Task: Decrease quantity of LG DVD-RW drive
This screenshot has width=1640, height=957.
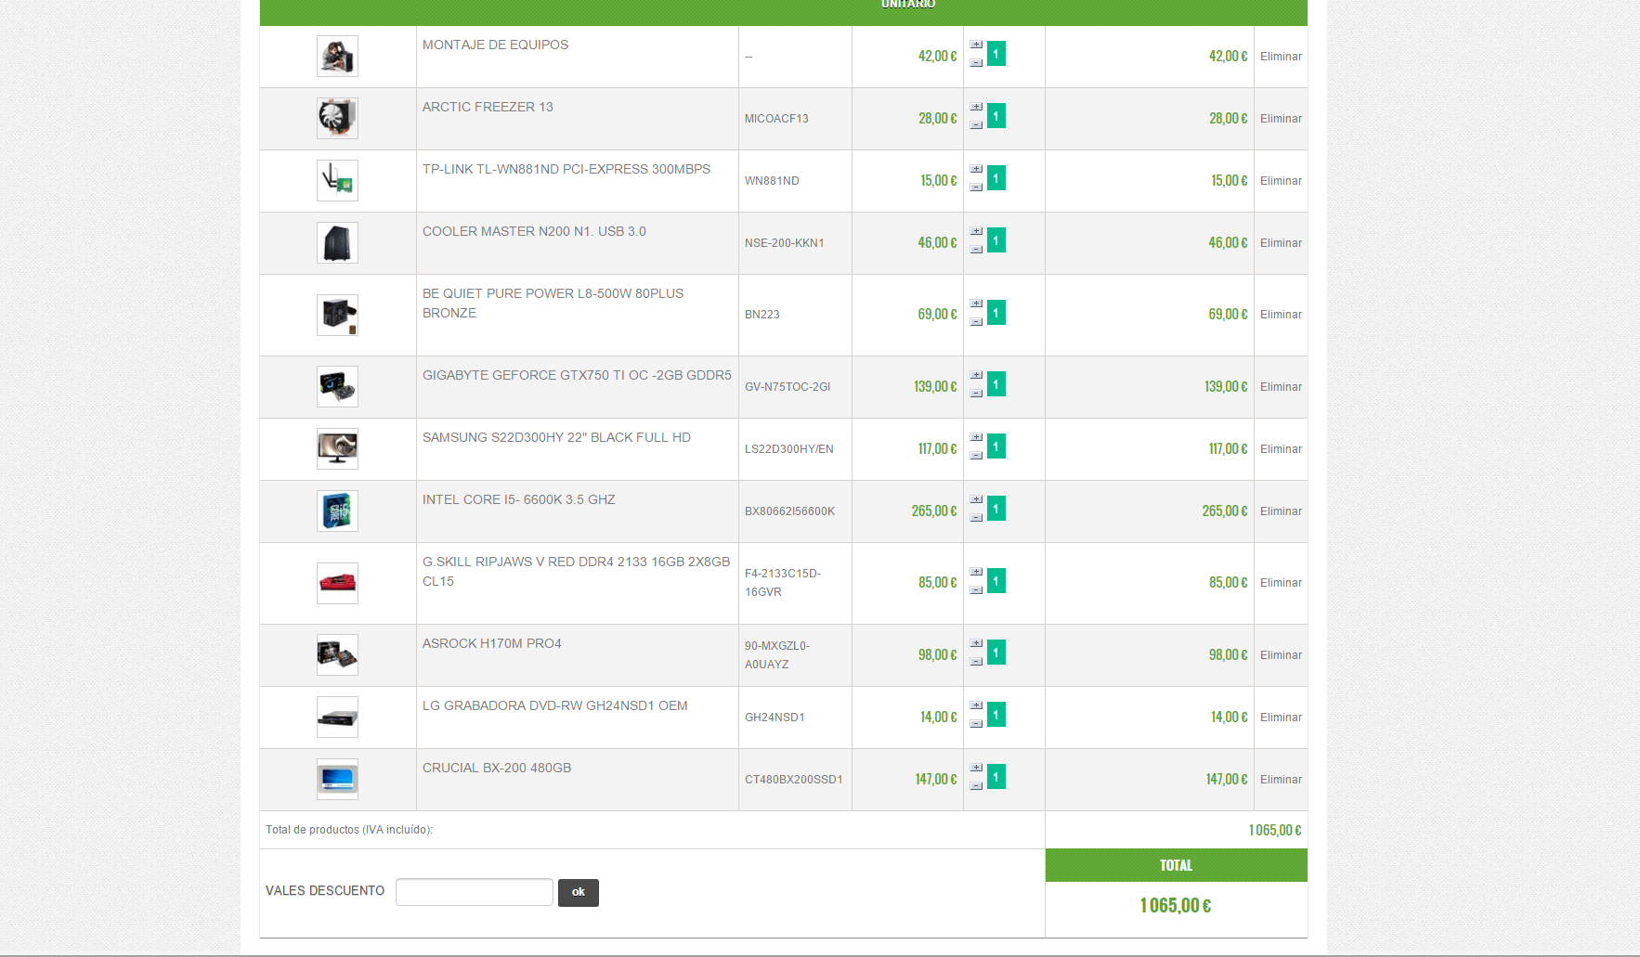Action: [976, 724]
